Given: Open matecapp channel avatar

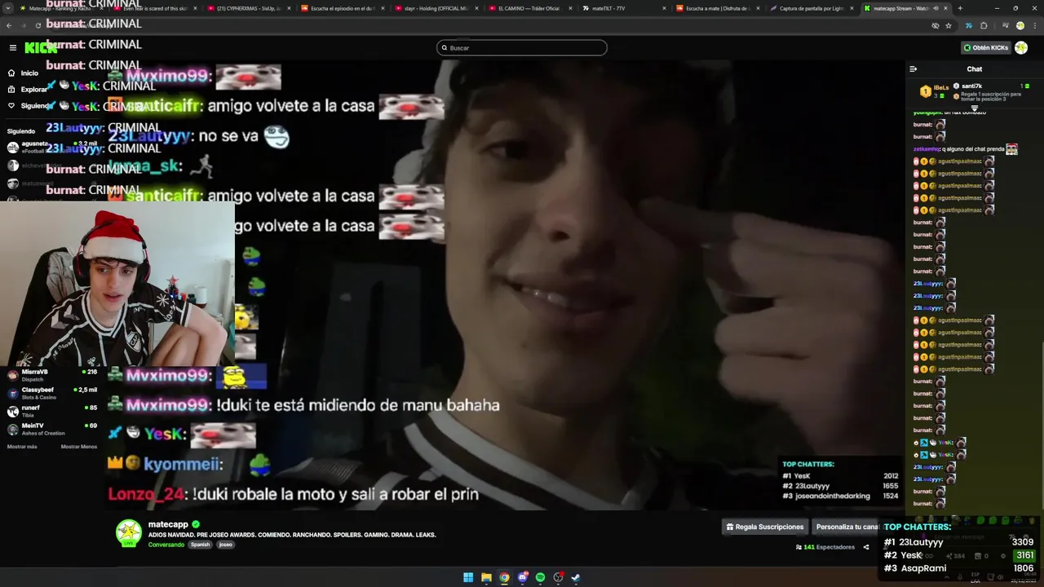Looking at the screenshot, I should point(128,532).
